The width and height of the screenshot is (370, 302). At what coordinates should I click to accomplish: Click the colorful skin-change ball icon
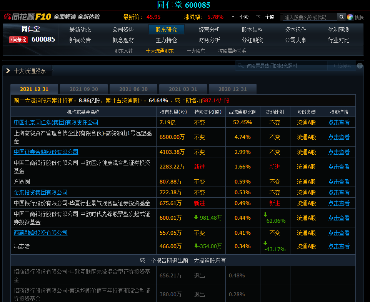pos(350,17)
